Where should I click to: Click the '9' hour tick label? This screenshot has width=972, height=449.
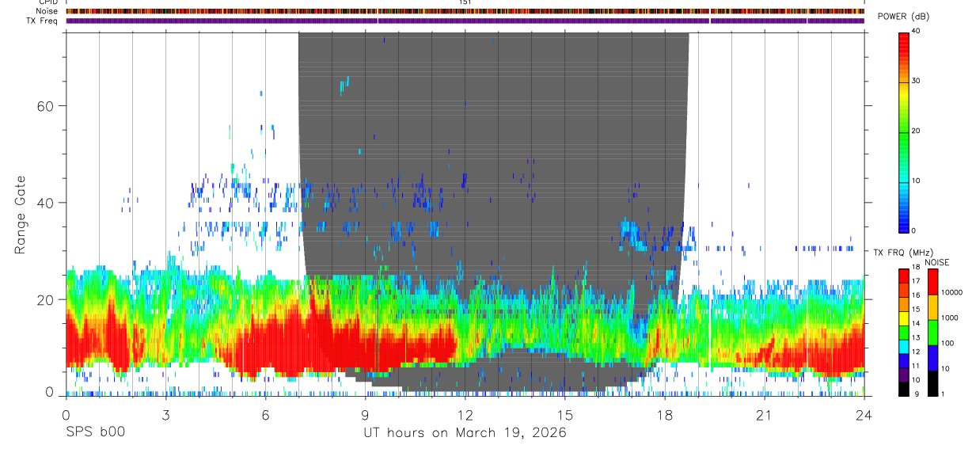365,415
